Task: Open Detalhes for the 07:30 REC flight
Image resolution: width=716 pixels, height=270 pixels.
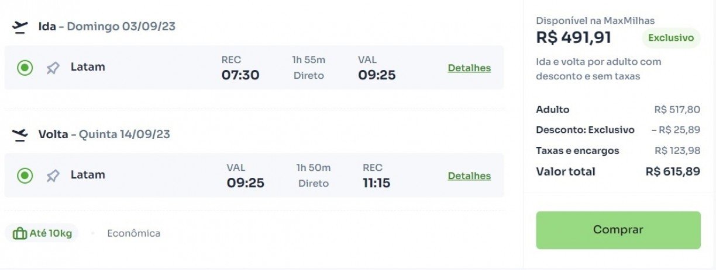Action: [x=469, y=68]
